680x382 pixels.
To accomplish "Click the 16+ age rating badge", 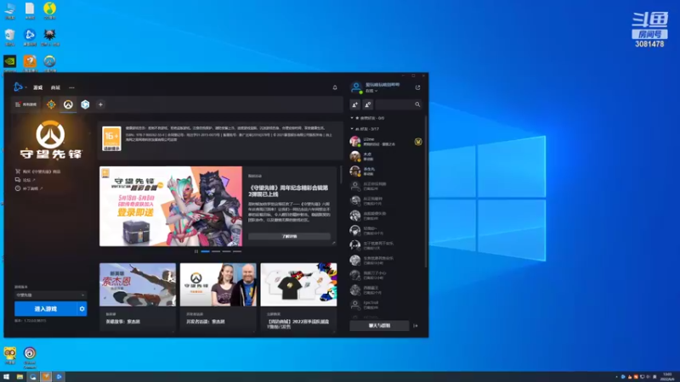I will (x=111, y=138).
